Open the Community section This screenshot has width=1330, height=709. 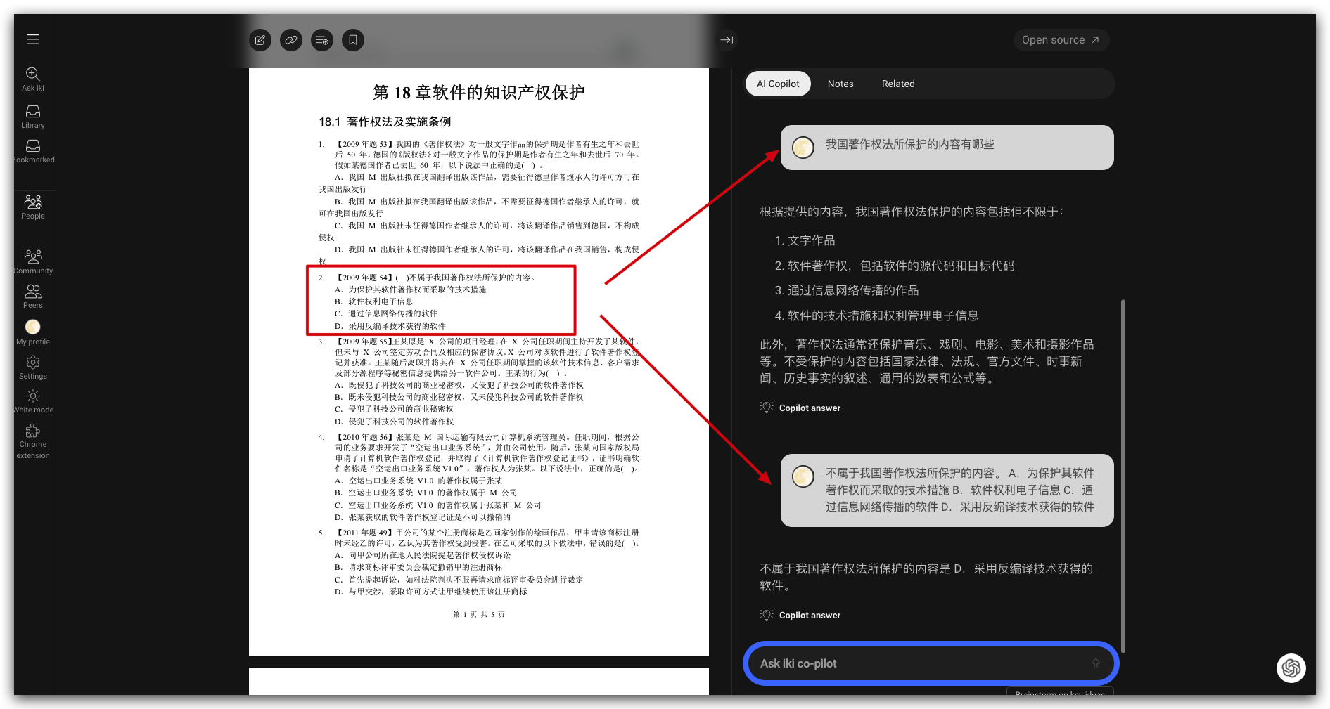[33, 261]
